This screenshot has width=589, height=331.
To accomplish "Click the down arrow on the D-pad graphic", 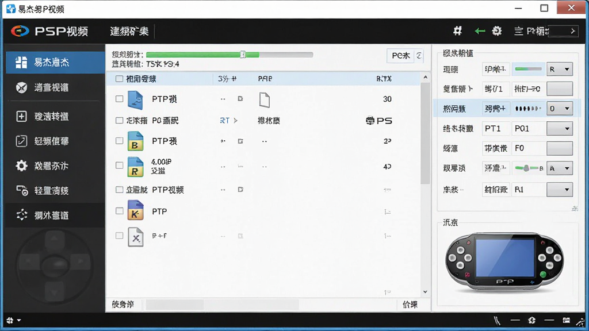I will click(x=55, y=292).
